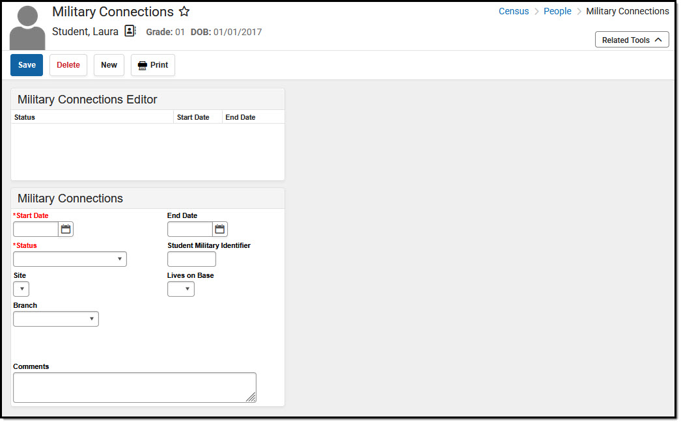681x423 pixels.
Task: Open the Site dropdown
Action: point(21,288)
